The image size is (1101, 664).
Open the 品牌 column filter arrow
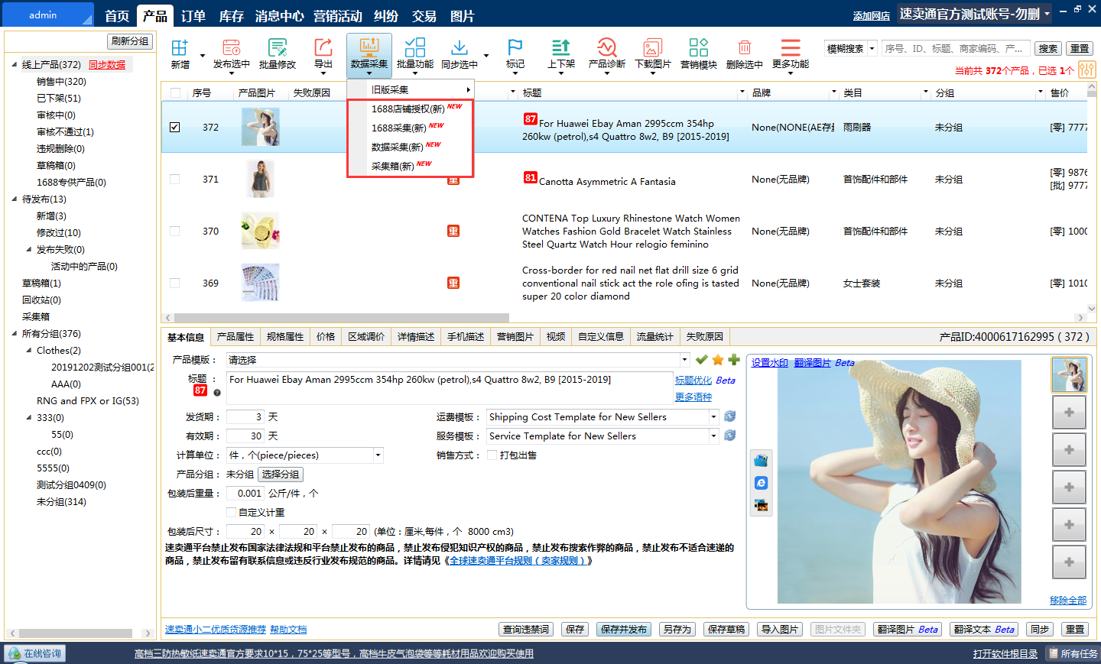pos(833,92)
